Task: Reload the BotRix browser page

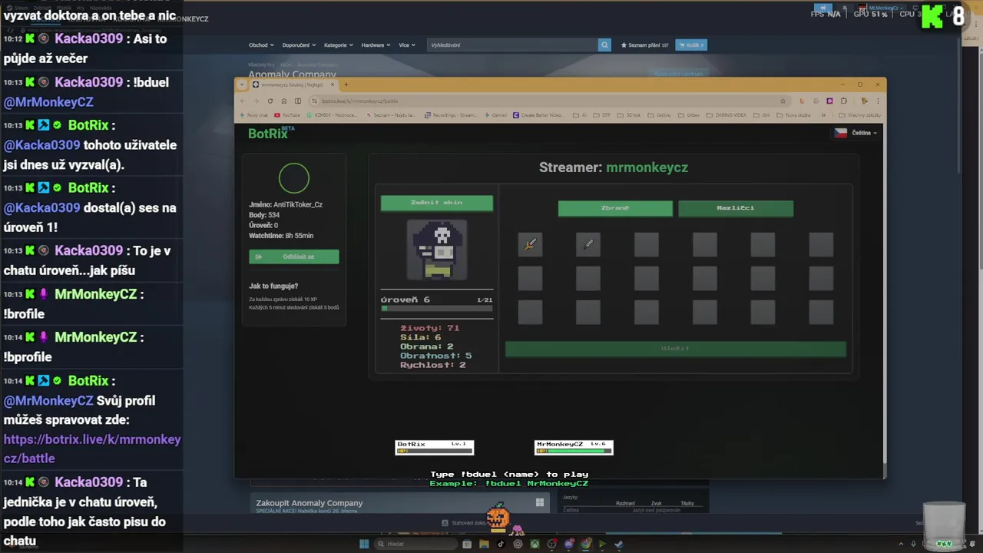Action: 270,101
